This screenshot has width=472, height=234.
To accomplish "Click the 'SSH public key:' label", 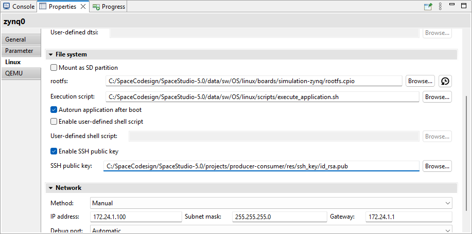I will pyautogui.click(x=72, y=166).
